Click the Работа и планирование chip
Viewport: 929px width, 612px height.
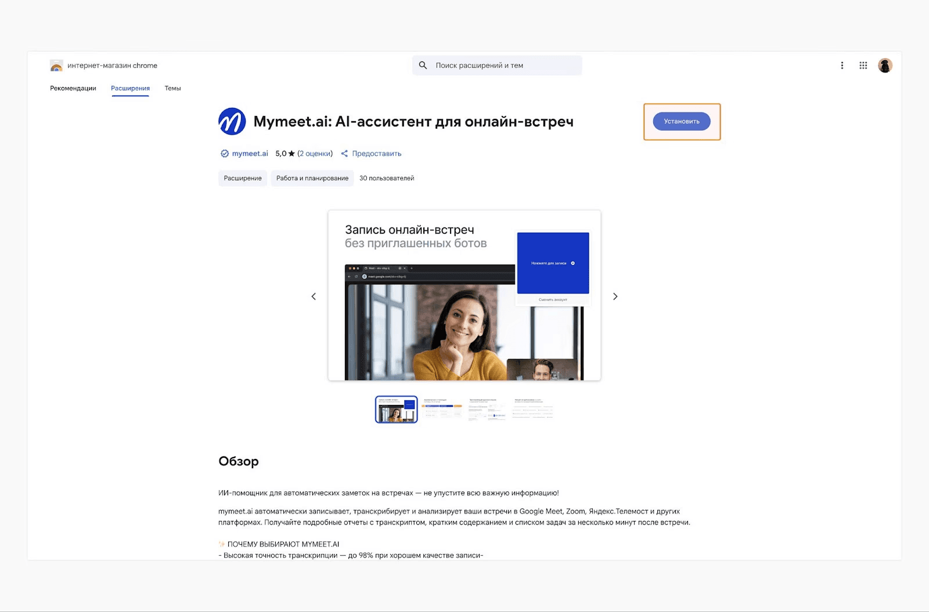(x=312, y=178)
